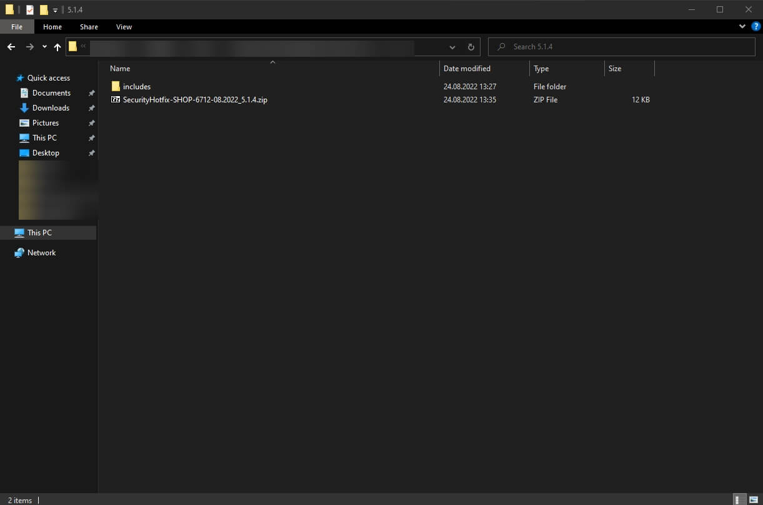Click the Properties icon in quick access toolbar
The height and width of the screenshot is (505, 763).
[x=29, y=9]
